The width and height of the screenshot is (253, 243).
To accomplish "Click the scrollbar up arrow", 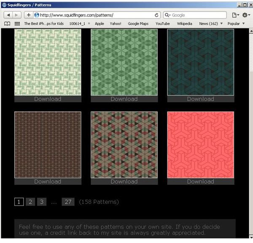I will click(x=251, y=31).
